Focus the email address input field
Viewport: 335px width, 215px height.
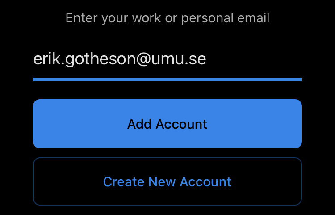click(x=167, y=60)
